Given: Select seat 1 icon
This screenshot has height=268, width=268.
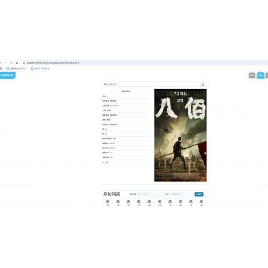Looking at the screenshot, I should click(x=108, y=202).
